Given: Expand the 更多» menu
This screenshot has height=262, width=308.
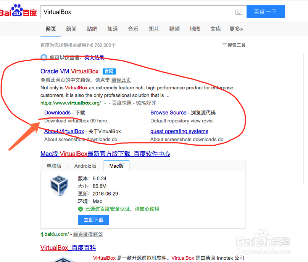Looking at the screenshot, I should click(x=236, y=29).
